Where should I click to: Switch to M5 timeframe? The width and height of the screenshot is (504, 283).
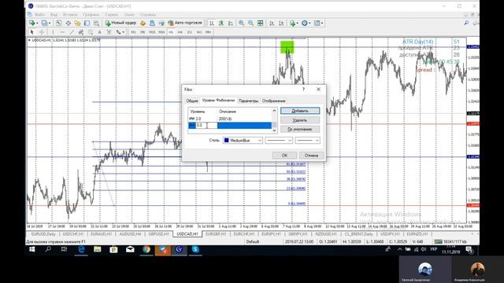(x=143, y=32)
